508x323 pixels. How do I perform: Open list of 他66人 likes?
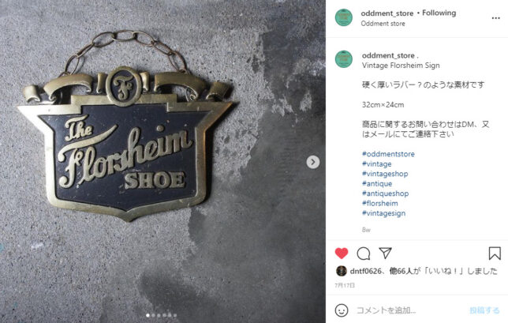click(x=401, y=271)
